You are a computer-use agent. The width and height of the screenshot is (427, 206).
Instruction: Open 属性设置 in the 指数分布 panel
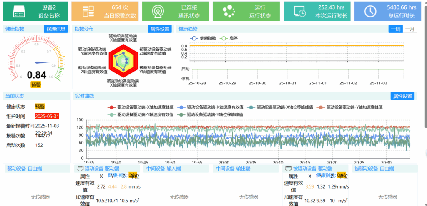point(159,29)
